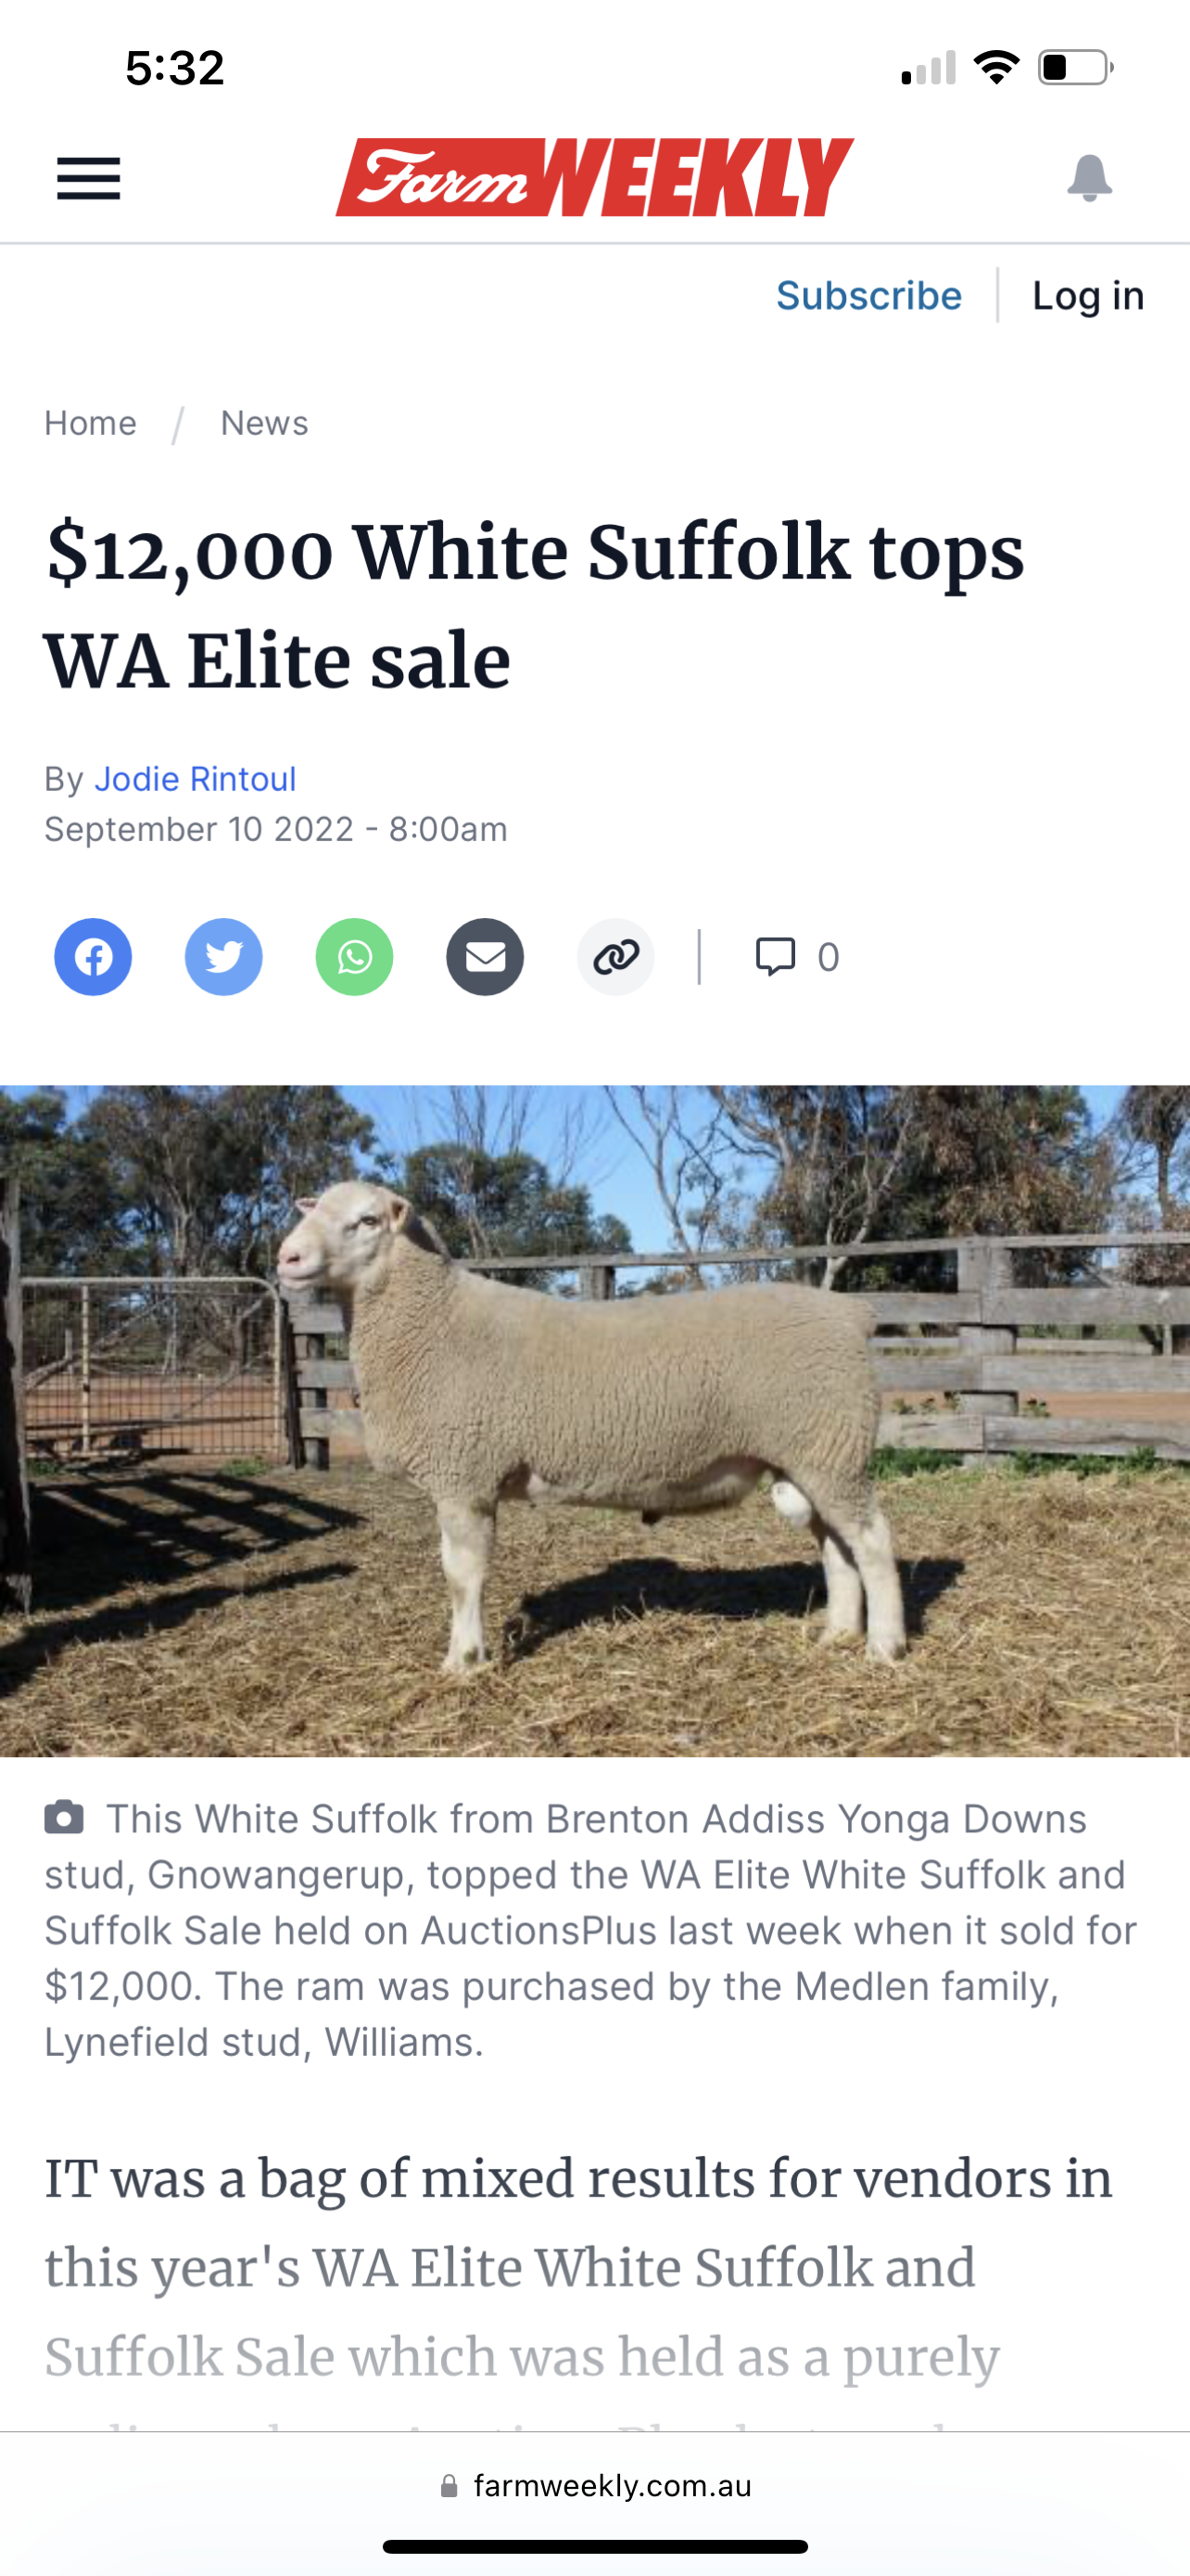Click the article headline text

point(535,606)
